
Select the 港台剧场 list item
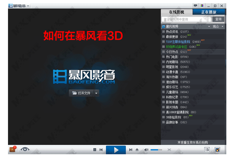point(193,82)
